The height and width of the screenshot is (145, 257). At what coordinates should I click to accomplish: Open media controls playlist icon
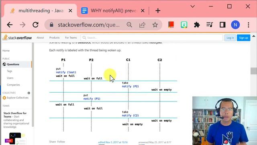[x=210, y=25]
